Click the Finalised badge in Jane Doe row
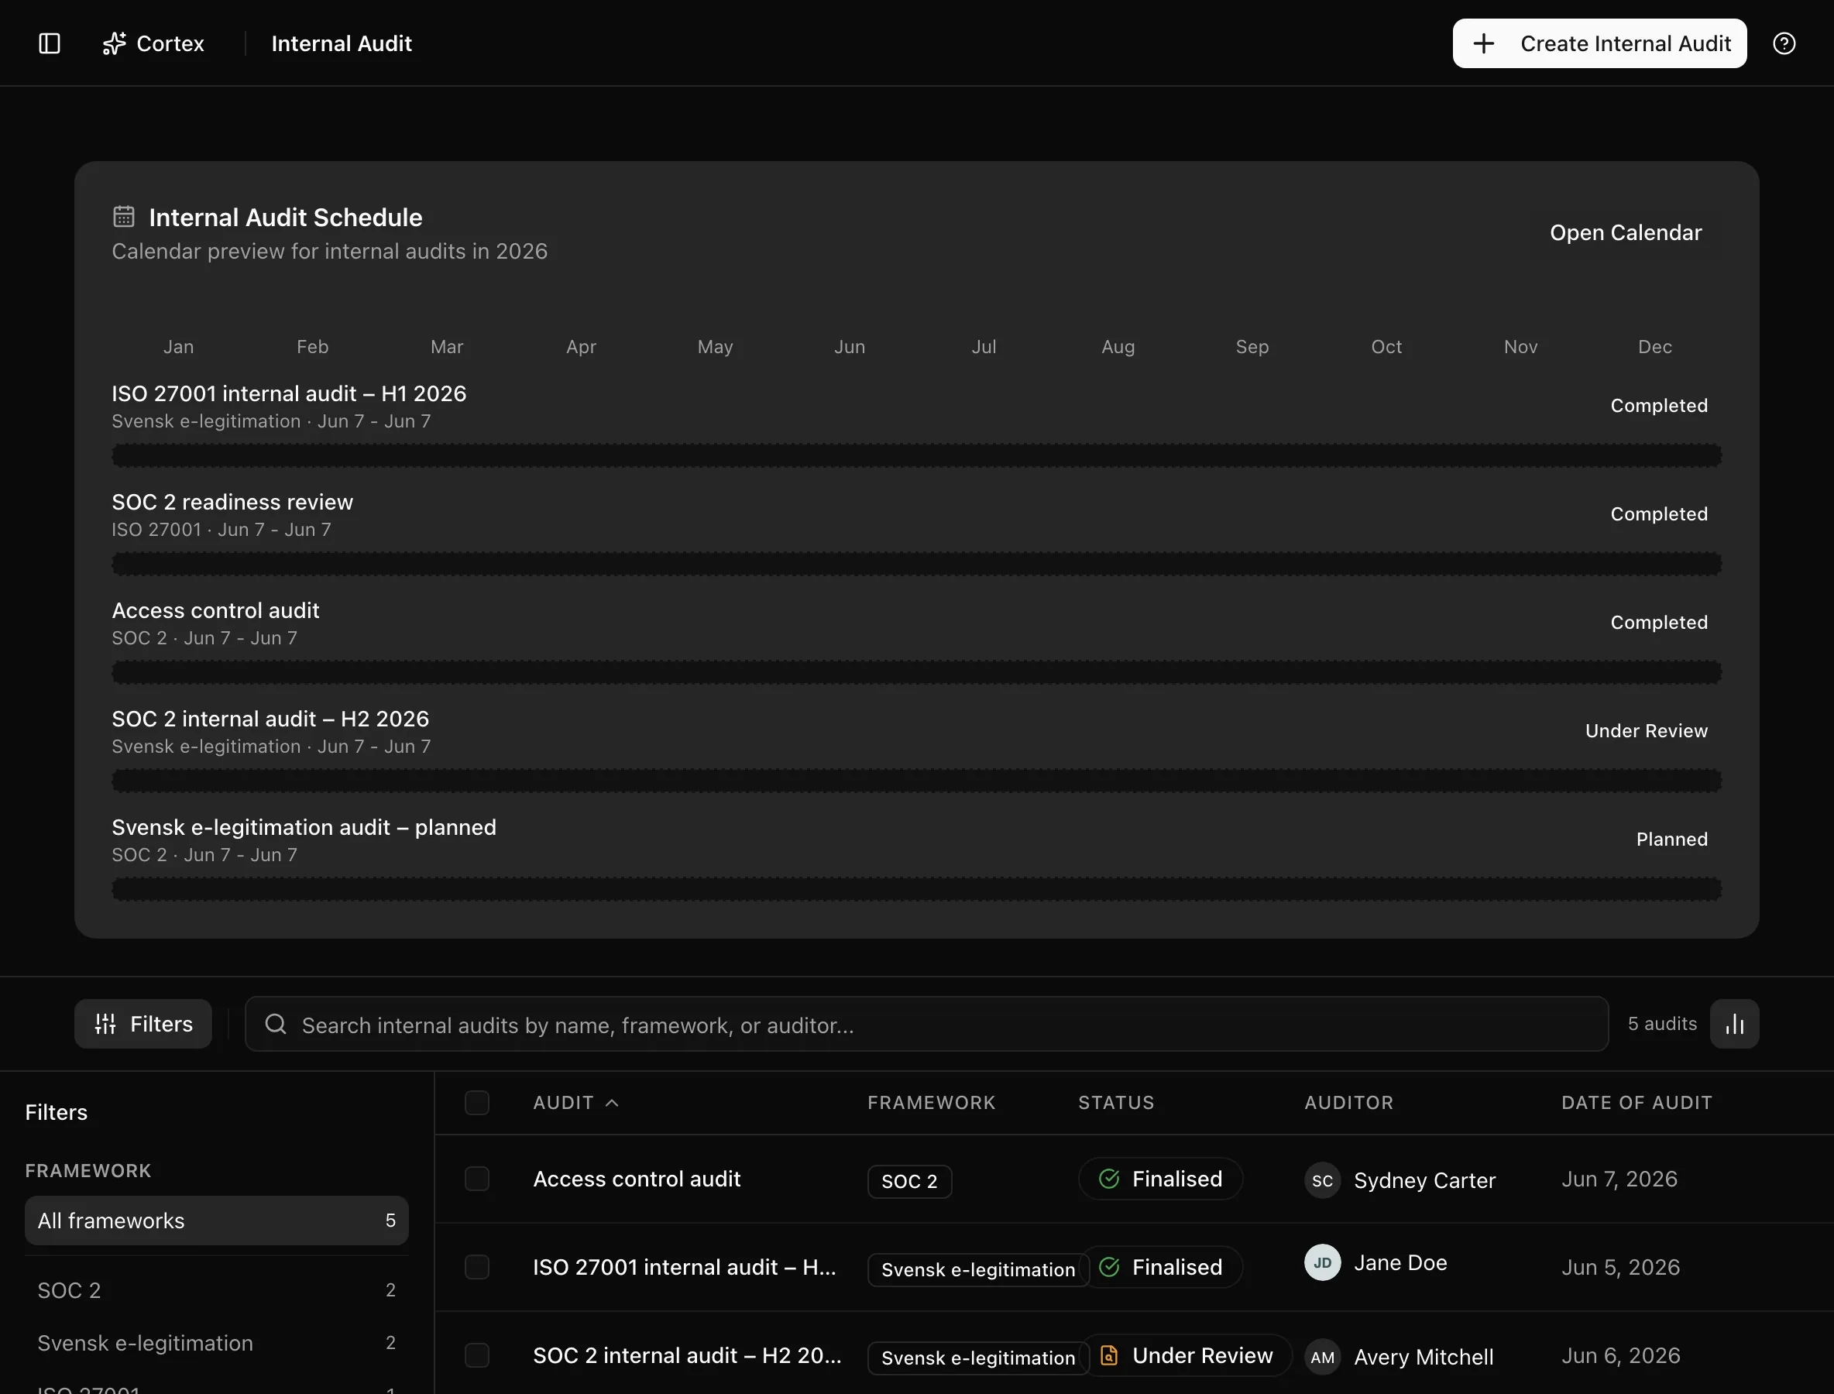 [1161, 1267]
